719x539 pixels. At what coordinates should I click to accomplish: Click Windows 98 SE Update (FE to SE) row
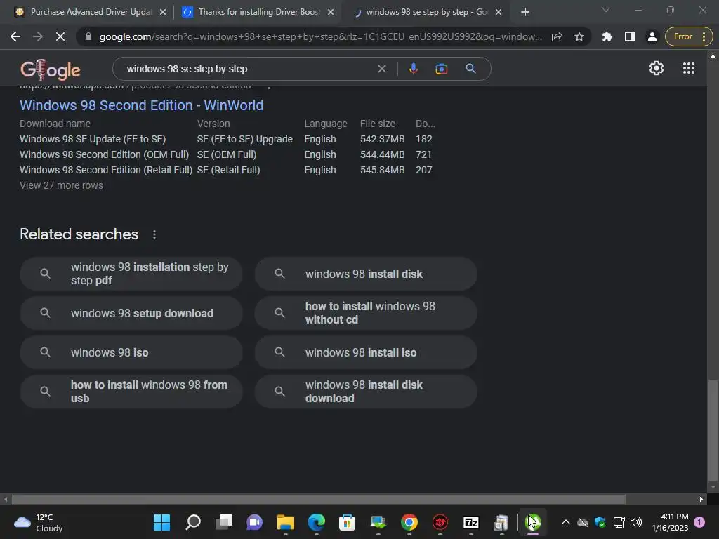[x=226, y=139]
